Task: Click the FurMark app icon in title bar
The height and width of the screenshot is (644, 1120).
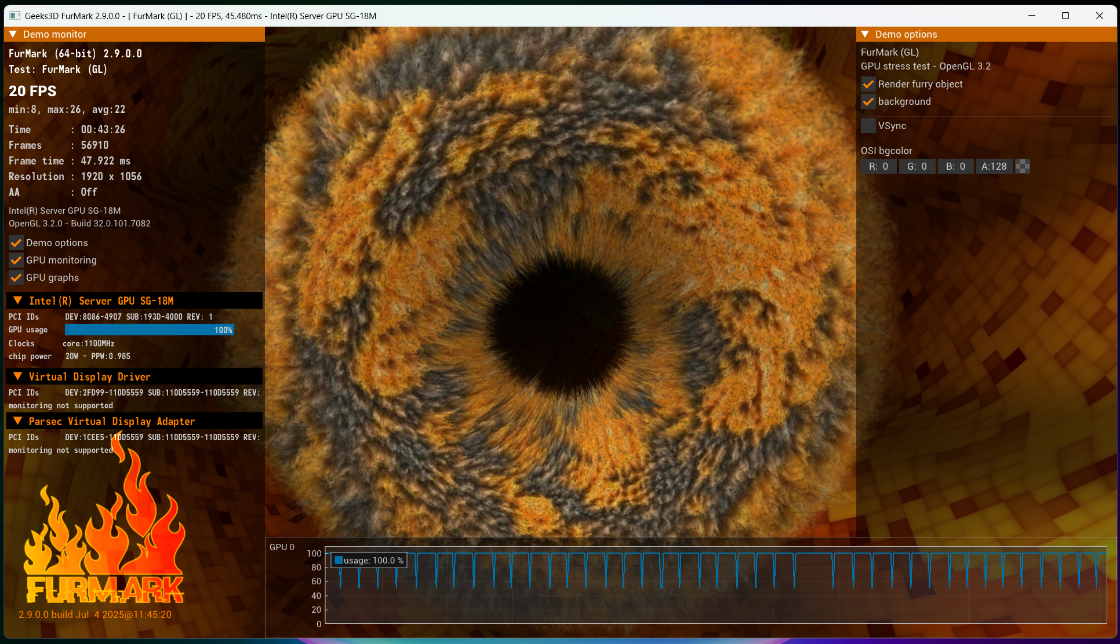Action: [14, 16]
